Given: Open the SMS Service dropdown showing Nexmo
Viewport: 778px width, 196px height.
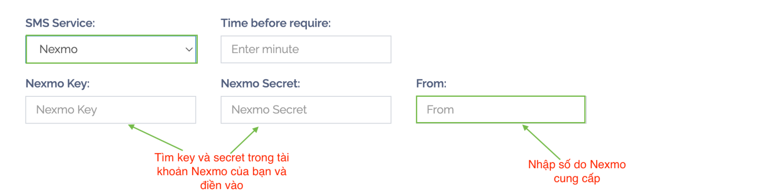Looking at the screenshot, I should [x=111, y=49].
